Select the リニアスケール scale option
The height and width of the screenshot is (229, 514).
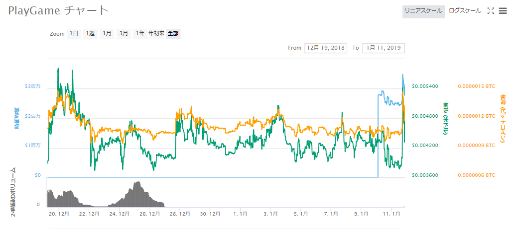click(423, 11)
